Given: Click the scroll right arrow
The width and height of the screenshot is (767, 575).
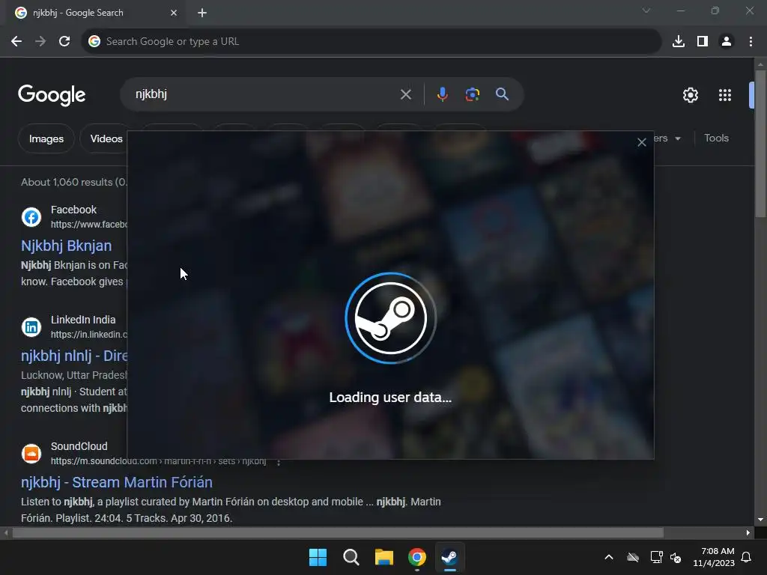Looking at the screenshot, I should coord(748,532).
